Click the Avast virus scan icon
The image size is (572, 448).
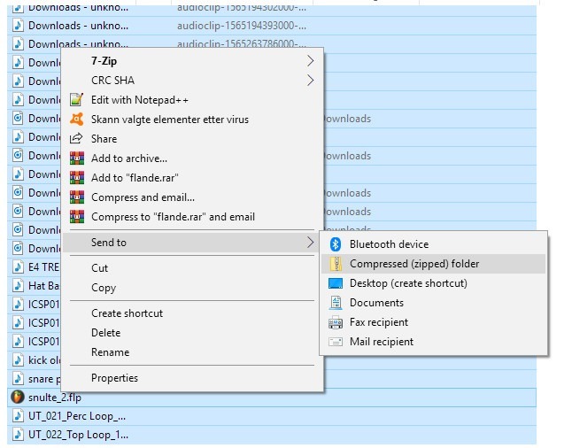pos(77,120)
